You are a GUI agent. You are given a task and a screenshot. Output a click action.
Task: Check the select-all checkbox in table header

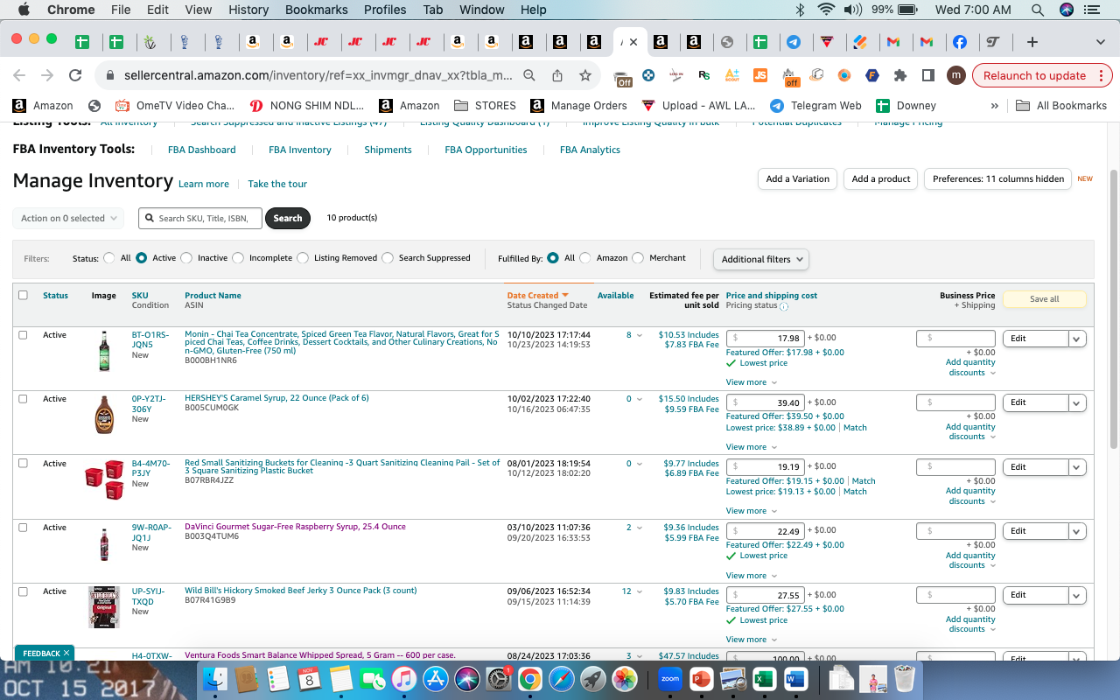click(x=23, y=295)
